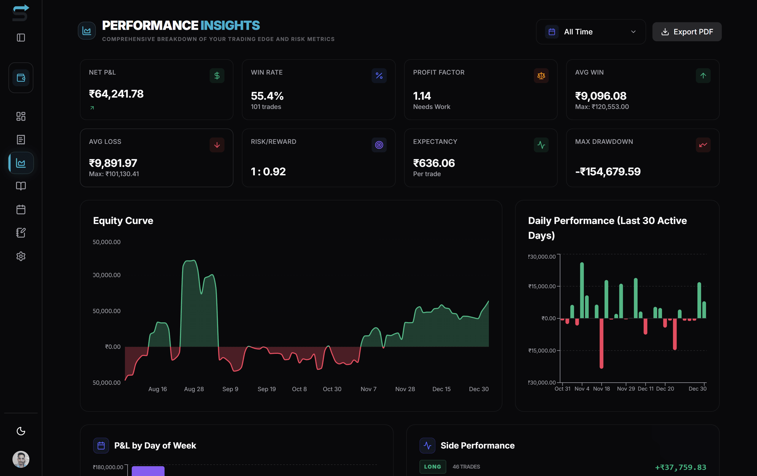The height and width of the screenshot is (476, 757).
Task: Open the Journal book icon
Action: click(x=21, y=186)
